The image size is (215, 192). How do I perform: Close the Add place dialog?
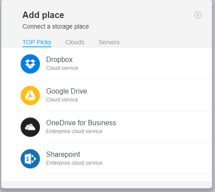click(198, 15)
